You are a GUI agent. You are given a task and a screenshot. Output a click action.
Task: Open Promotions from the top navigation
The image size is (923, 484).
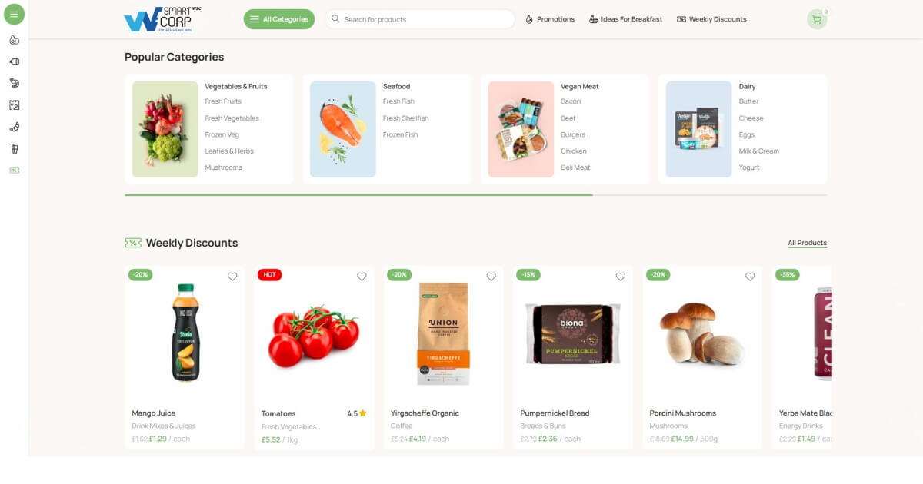click(x=550, y=19)
